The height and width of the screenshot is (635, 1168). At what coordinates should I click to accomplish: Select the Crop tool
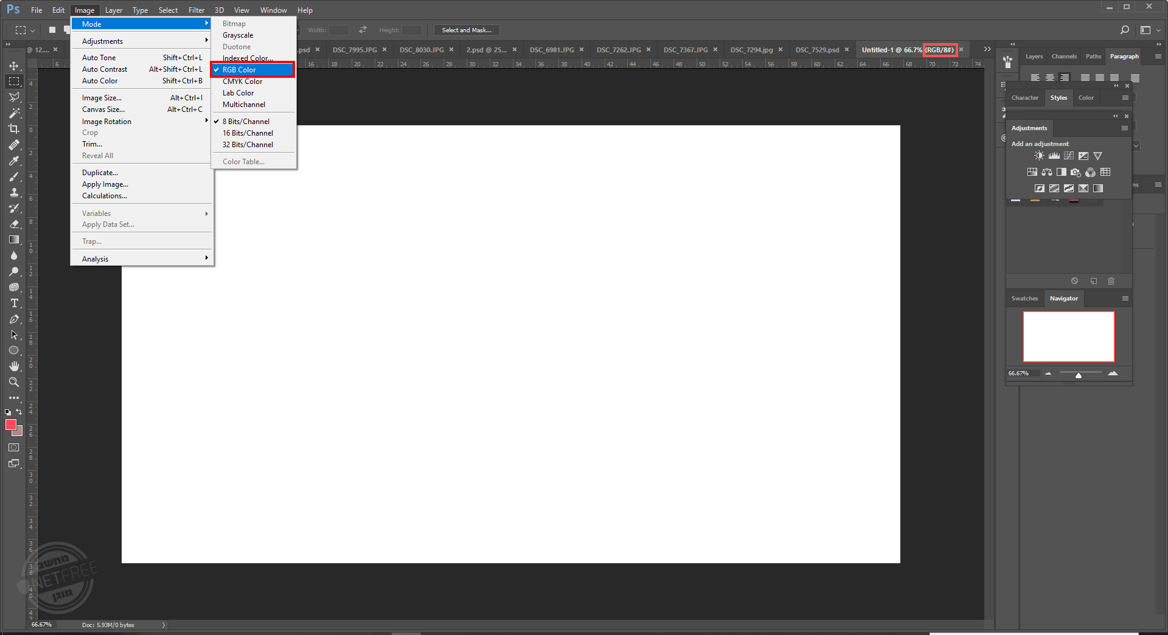14,129
